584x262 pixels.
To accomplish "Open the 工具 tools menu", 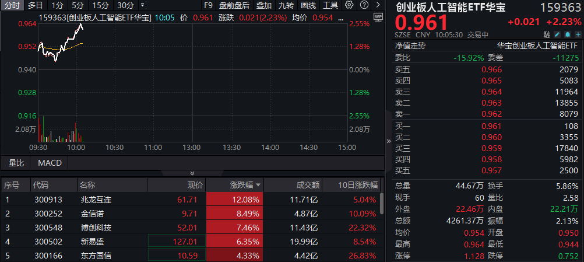I will tap(330, 5).
